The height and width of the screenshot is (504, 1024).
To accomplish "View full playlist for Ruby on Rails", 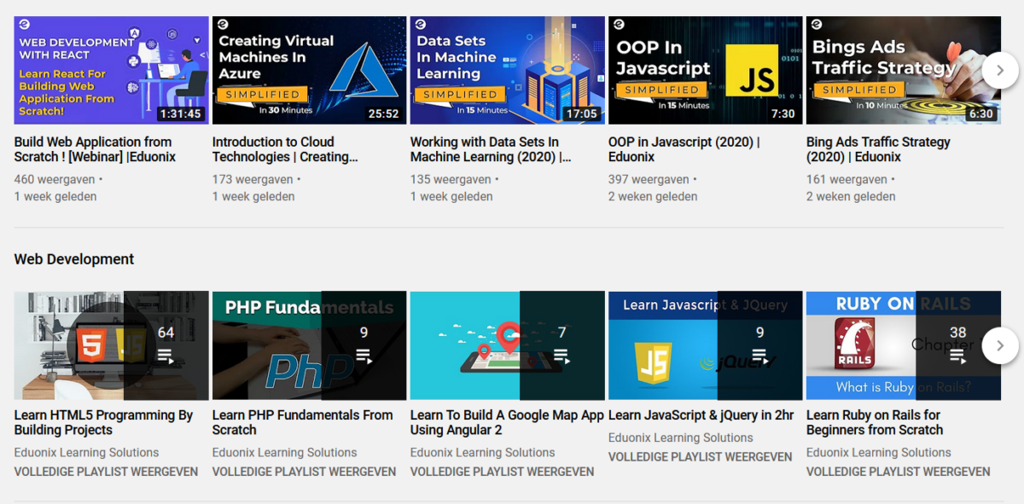I will pyautogui.click(x=898, y=472).
